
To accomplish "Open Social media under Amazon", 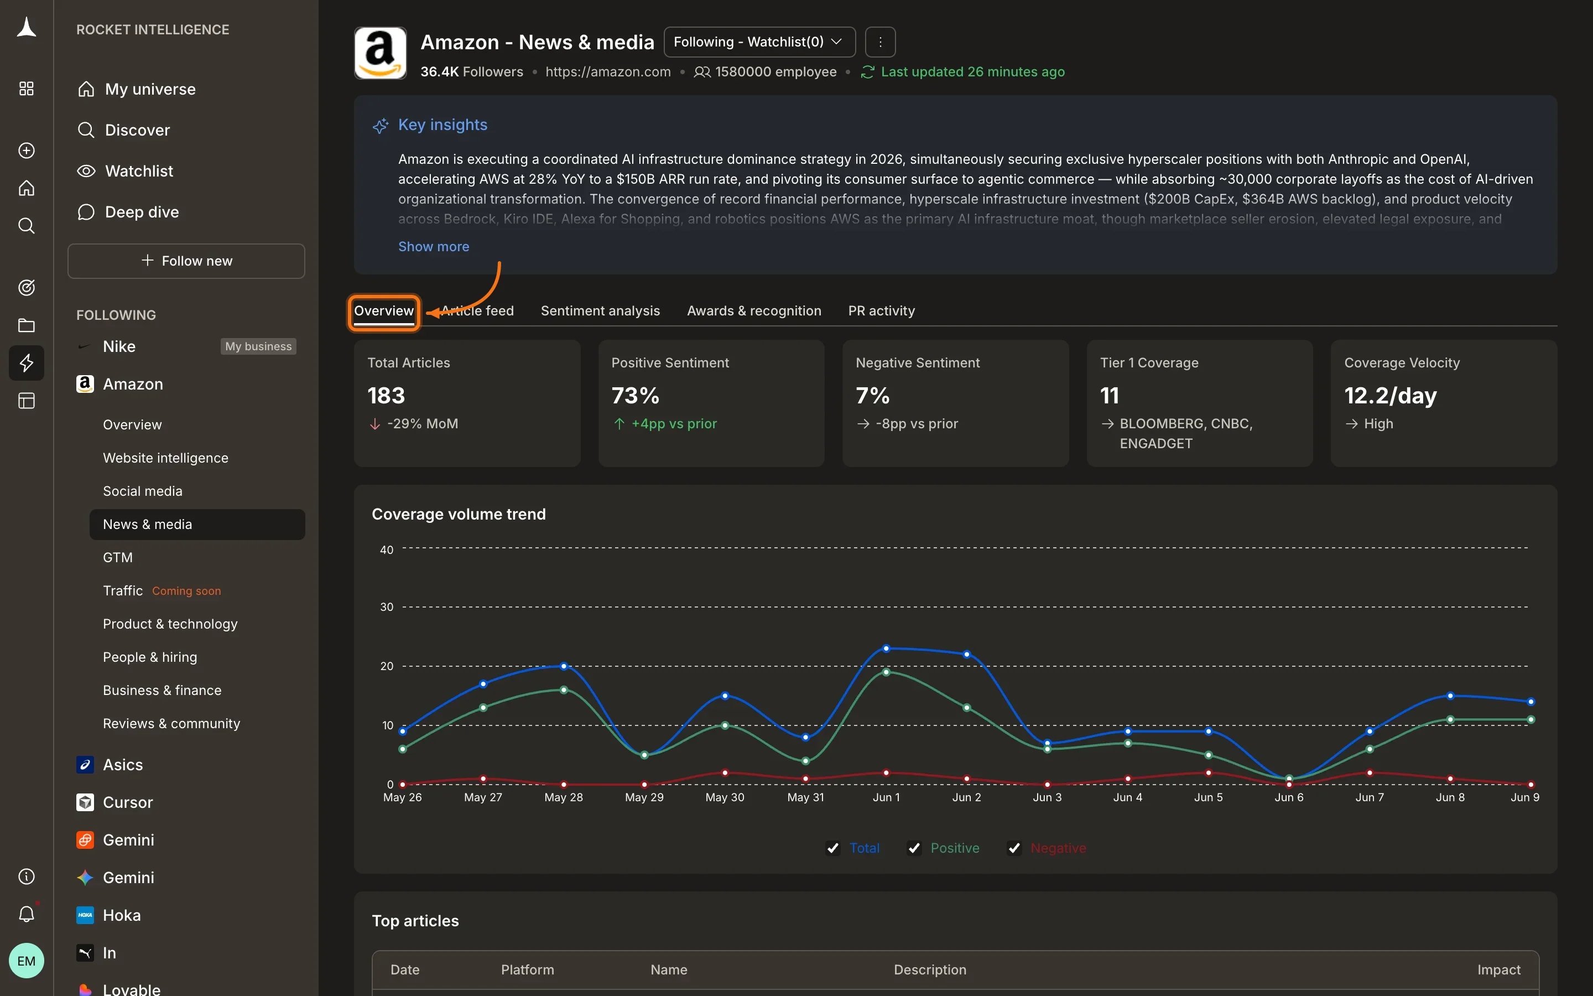I will click(142, 491).
